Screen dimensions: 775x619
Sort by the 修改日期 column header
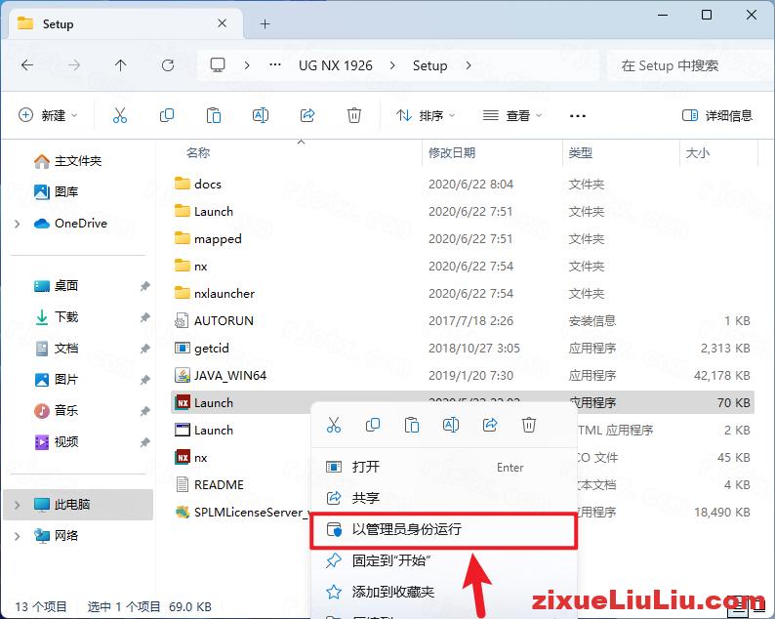click(451, 152)
